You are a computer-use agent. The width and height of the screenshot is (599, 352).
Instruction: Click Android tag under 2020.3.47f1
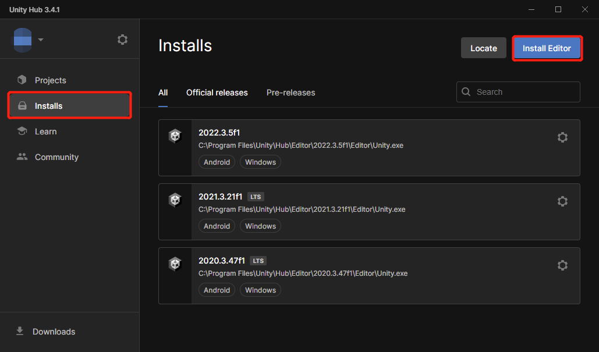(x=217, y=290)
